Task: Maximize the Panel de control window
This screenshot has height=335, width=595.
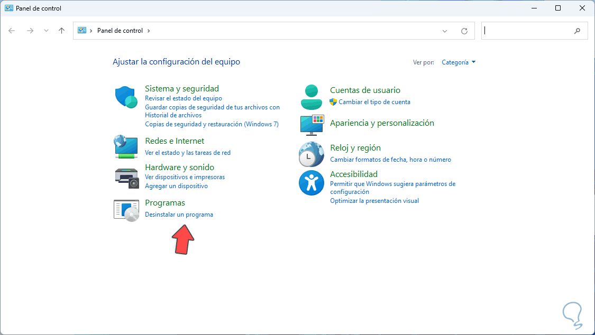Action: click(558, 8)
